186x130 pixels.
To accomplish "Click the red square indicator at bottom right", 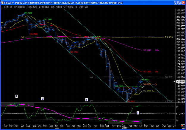I will (x=182, y=126).
